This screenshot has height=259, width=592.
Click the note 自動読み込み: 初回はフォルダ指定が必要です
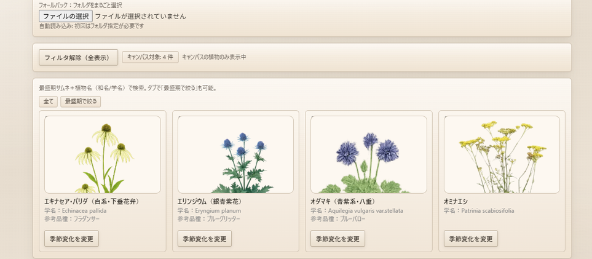point(92,26)
